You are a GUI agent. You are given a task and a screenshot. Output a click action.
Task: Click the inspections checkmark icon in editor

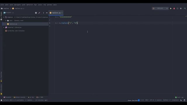click(186, 16)
